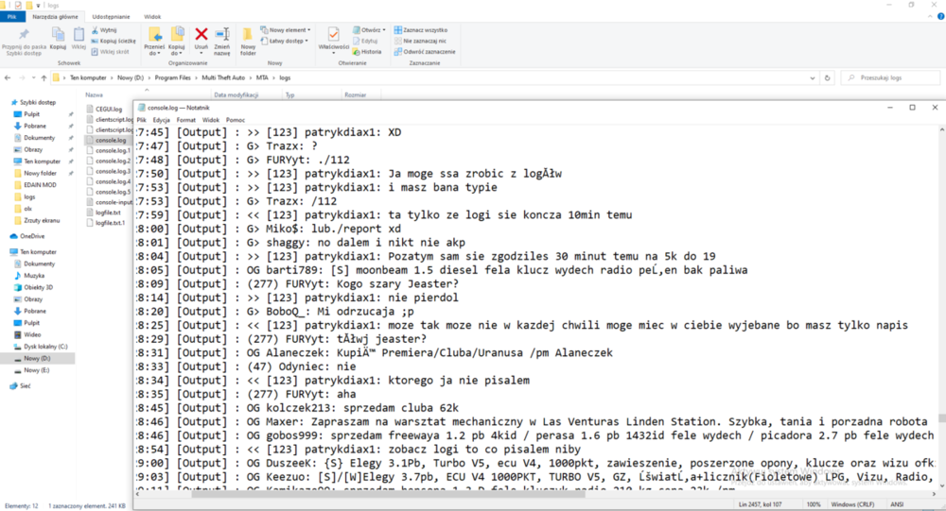This screenshot has width=946, height=511.
Task: Open Notepad Widok menu
Action: coord(211,120)
